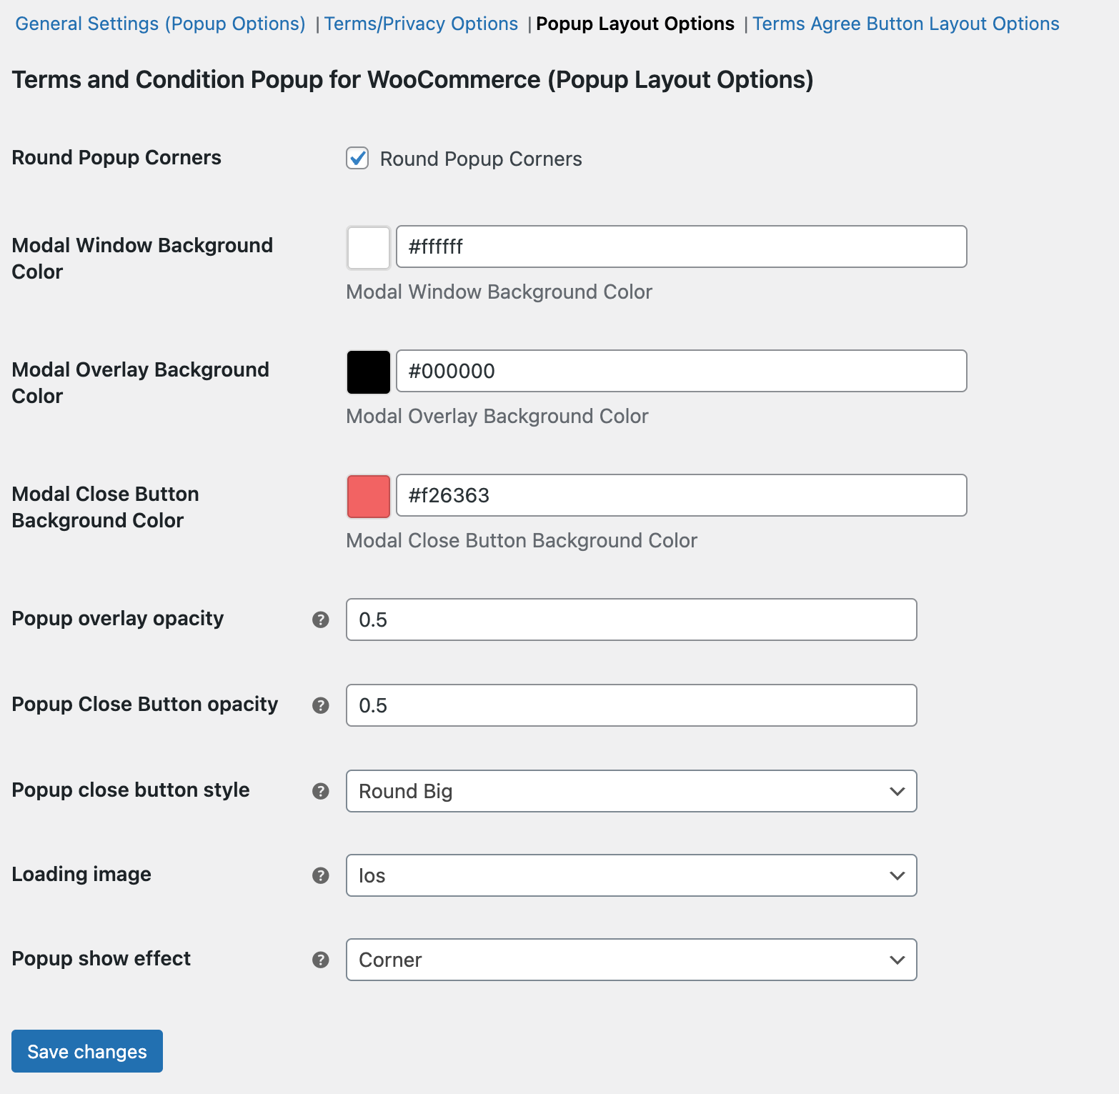1119x1094 pixels.
Task: Open red Modal Close Button color swatch
Action: [x=369, y=496]
